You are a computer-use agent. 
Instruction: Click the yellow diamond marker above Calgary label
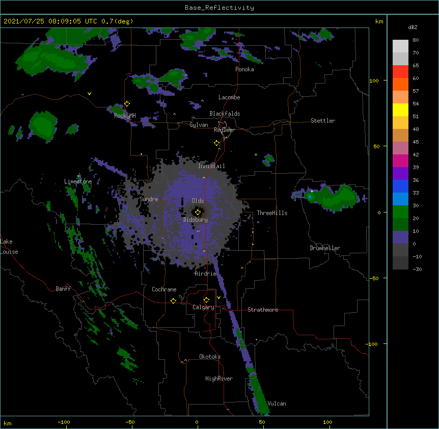[x=206, y=300]
